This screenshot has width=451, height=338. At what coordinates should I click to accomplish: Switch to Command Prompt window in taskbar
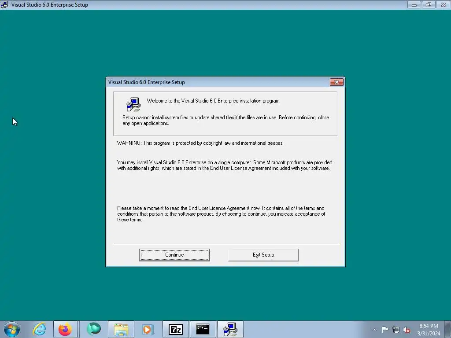[x=203, y=329]
